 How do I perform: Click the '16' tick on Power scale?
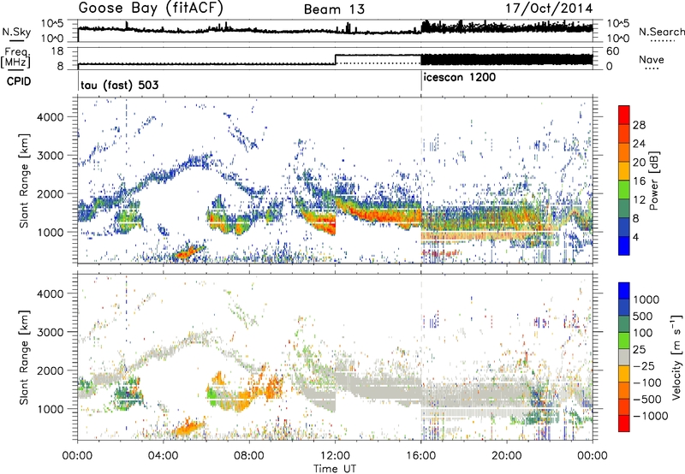pyautogui.click(x=639, y=181)
